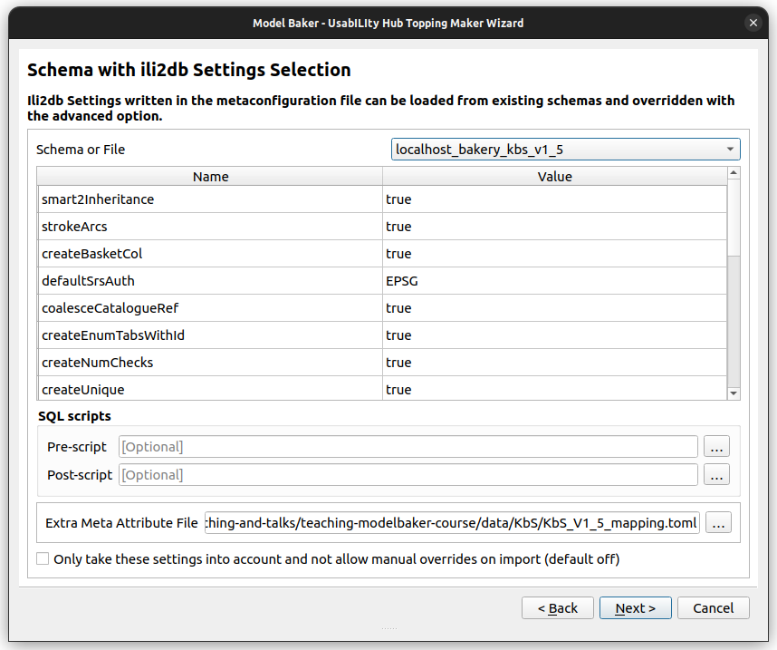Go back to the previous wizard page

pyautogui.click(x=557, y=607)
